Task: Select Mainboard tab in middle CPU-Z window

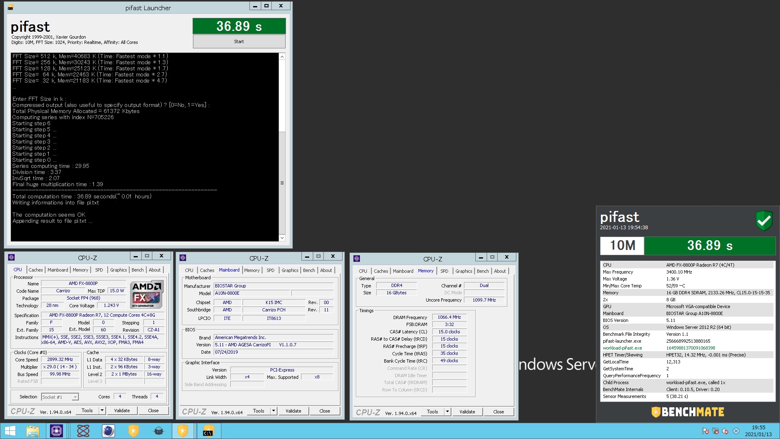Action: [x=229, y=270]
